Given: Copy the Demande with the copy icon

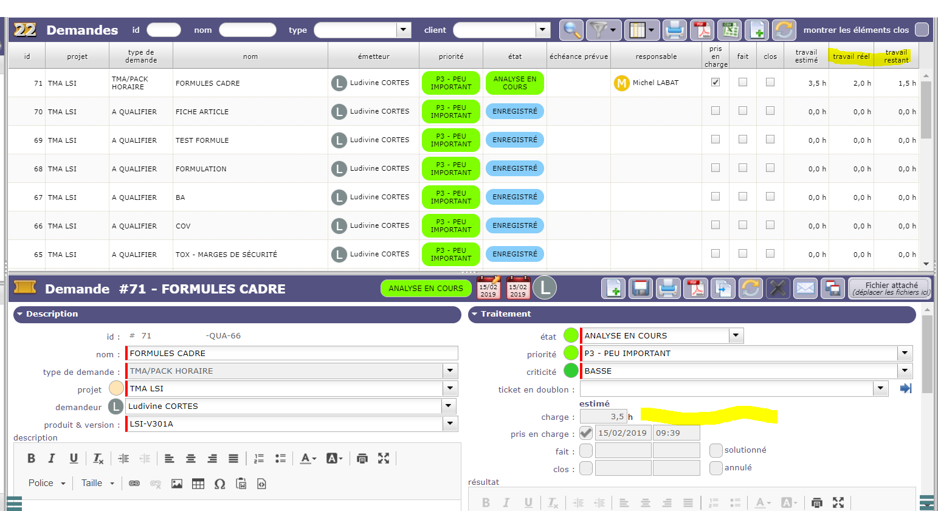Looking at the screenshot, I should click(x=723, y=288).
